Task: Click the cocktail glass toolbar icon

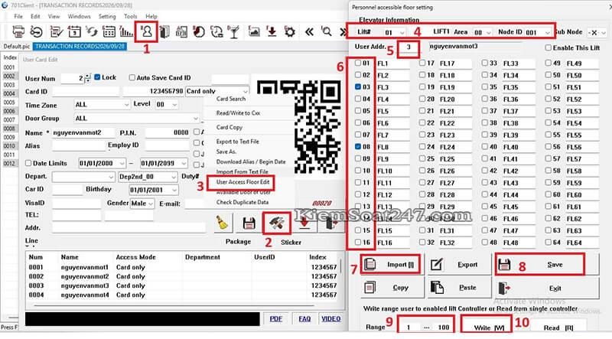Action: [x=234, y=31]
